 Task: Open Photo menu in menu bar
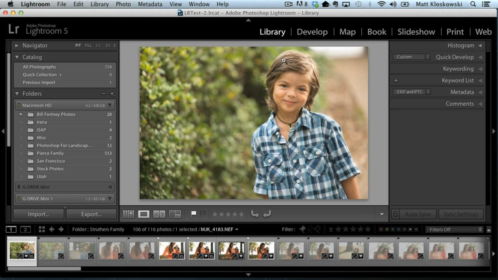[x=123, y=4]
